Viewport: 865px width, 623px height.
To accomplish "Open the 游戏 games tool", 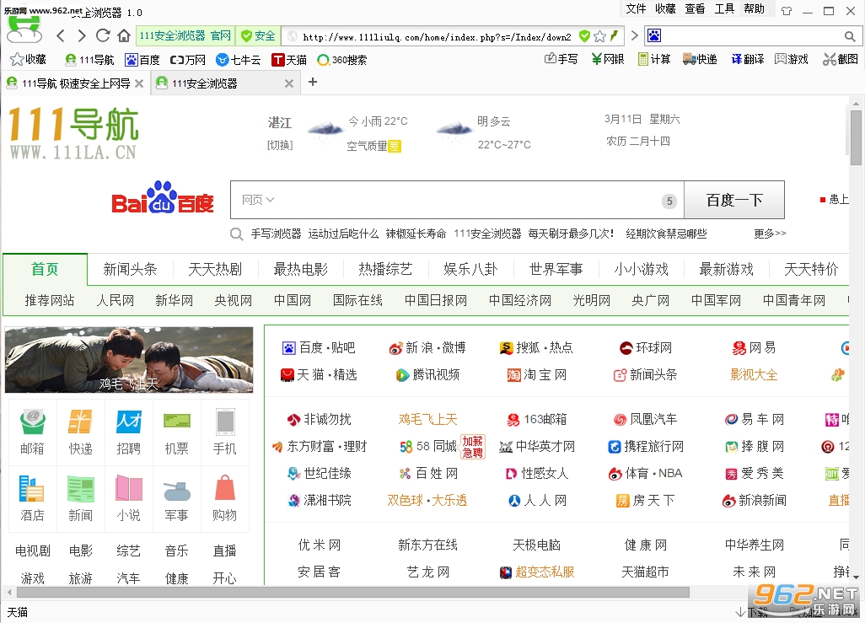I will 792,59.
